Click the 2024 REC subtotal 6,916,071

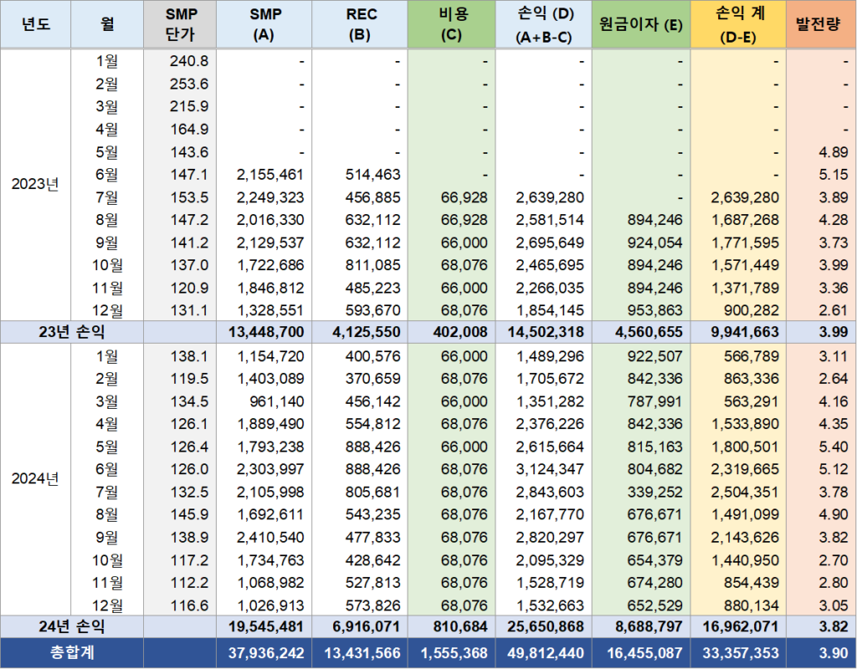click(x=361, y=626)
